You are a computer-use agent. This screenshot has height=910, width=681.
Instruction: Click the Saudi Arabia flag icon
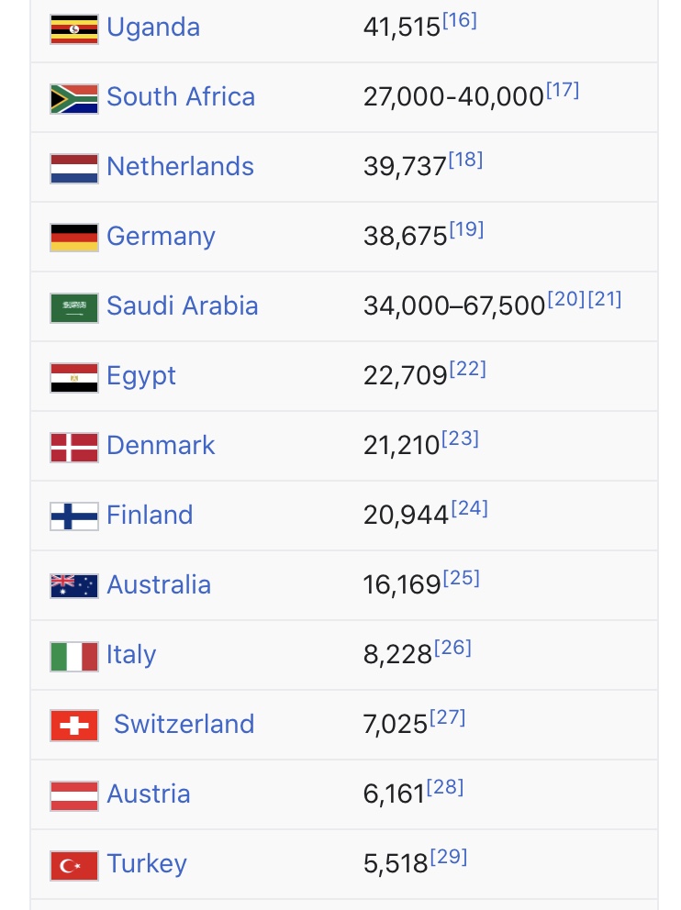74,308
